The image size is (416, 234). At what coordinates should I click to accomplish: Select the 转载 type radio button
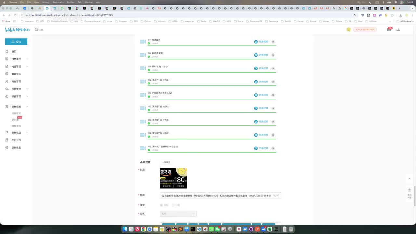(x=173, y=205)
